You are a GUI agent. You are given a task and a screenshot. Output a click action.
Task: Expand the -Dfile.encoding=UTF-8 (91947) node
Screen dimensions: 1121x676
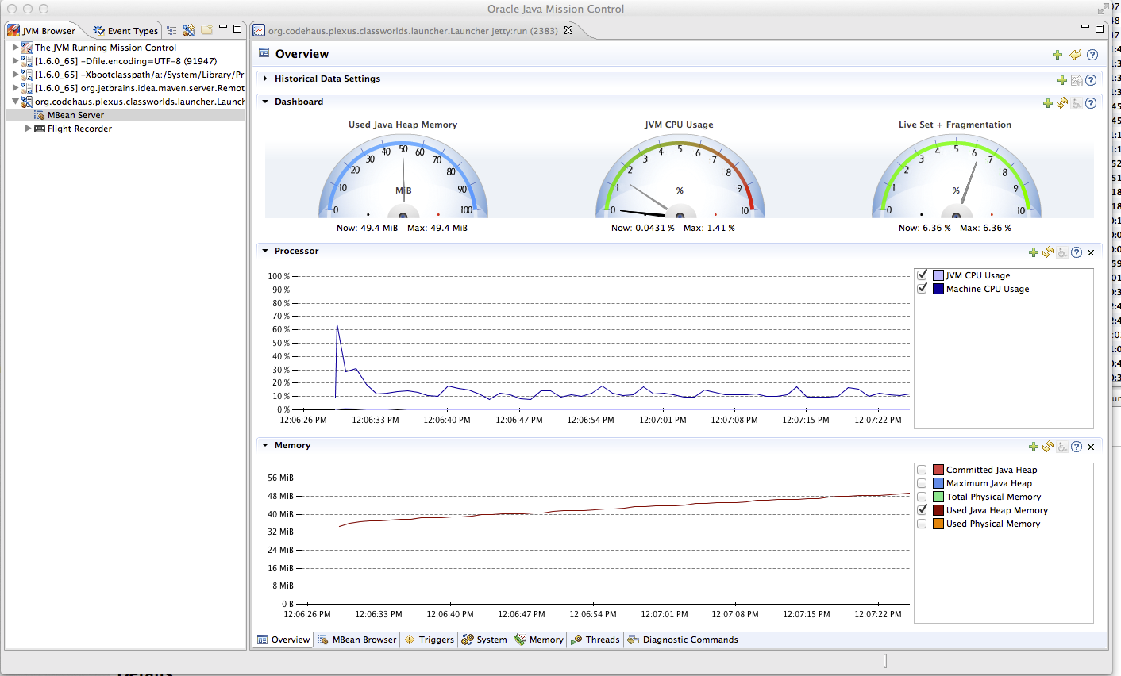tap(15, 61)
